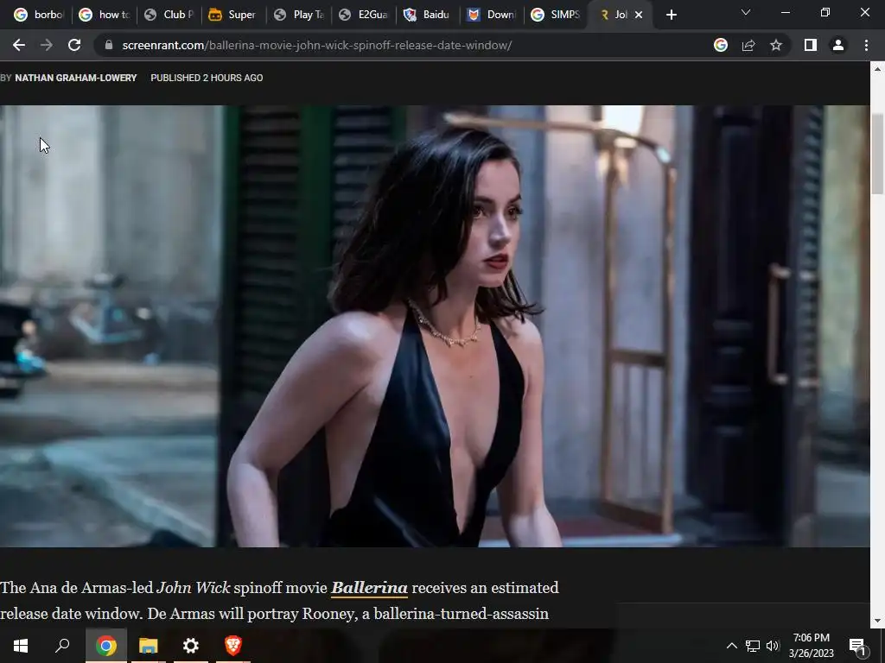Bookmark this page with the star
The height and width of the screenshot is (663, 885).
(776, 45)
